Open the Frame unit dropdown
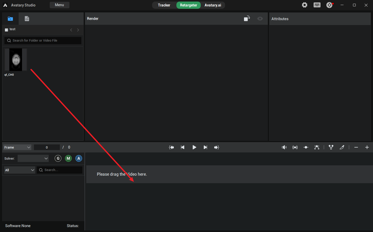The width and height of the screenshot is (373, 232). (x=17, y=147)
